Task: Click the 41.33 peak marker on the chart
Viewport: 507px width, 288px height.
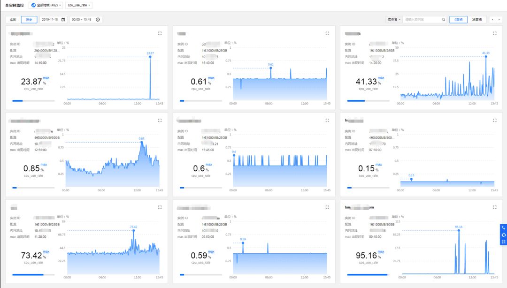Action: tap(486, 57)
